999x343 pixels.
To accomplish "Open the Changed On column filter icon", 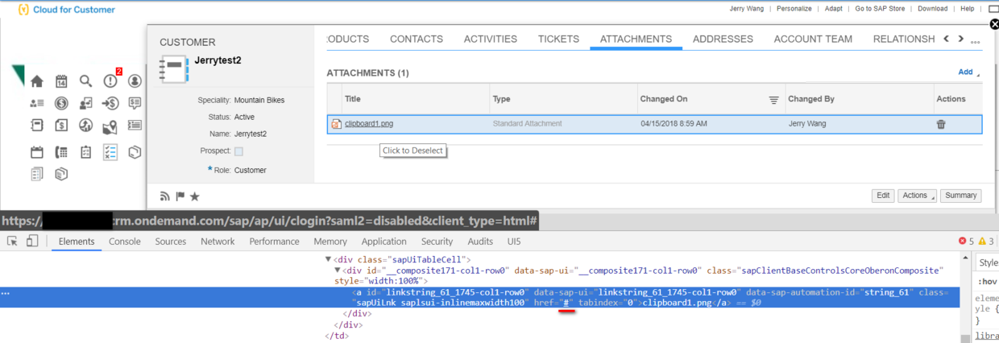I will [x=773, y=99].
